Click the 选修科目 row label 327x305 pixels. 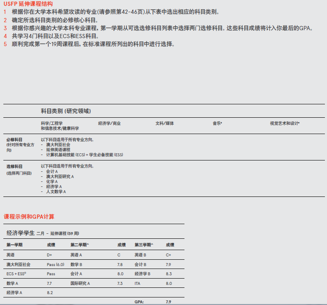coord(15,166)
